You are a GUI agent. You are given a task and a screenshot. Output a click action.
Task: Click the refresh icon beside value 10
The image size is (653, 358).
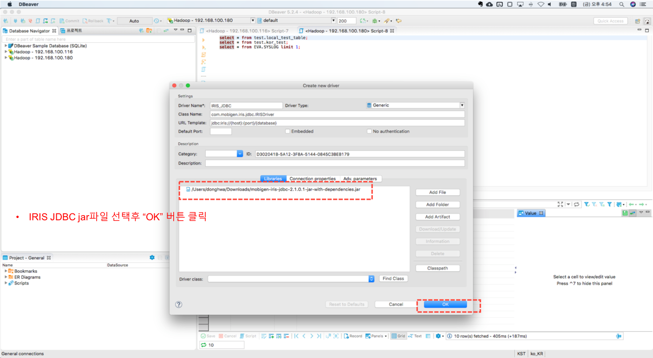pyautogui.click(x=203, y=345)
